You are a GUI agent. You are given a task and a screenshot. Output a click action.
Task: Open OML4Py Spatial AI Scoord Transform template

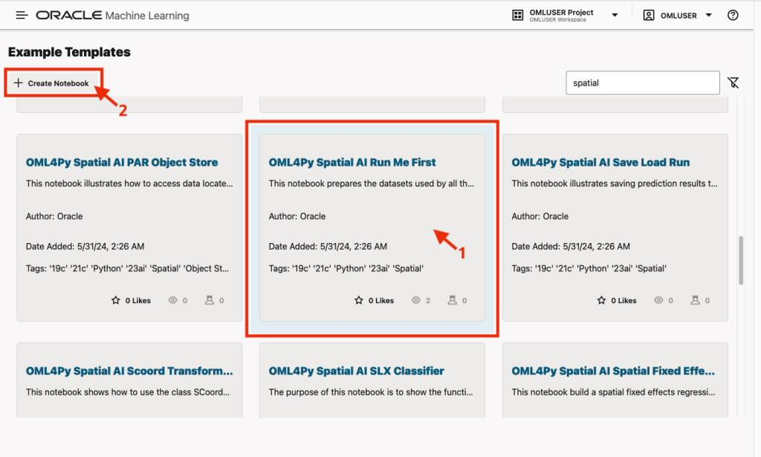(x=129, y=371)
